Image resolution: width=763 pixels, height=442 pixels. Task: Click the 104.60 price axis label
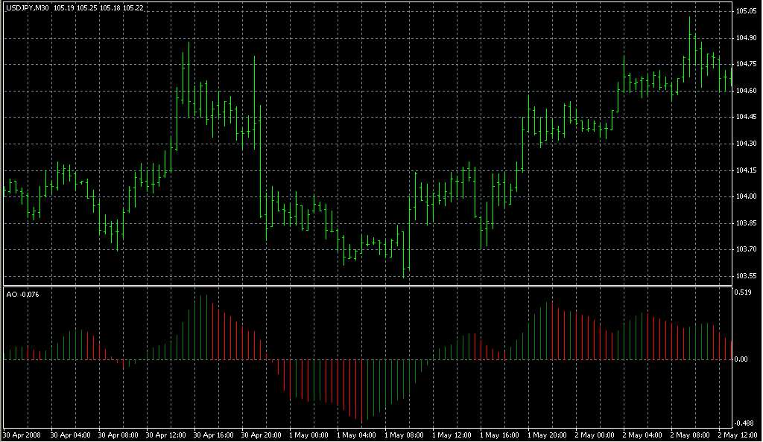pyautogui.click(x=746, y=91)
